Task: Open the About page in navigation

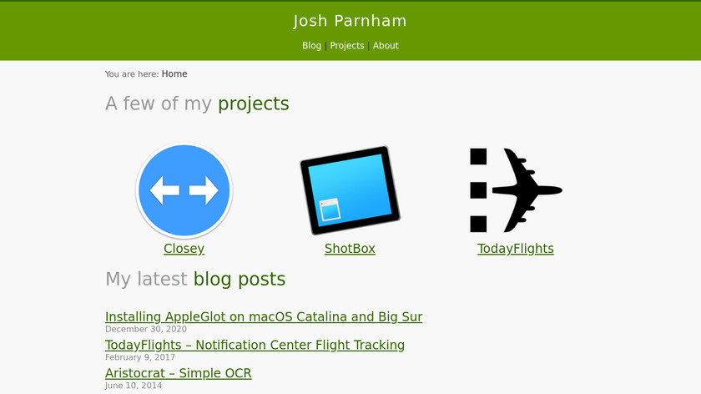Action: [x=386, y=46]
